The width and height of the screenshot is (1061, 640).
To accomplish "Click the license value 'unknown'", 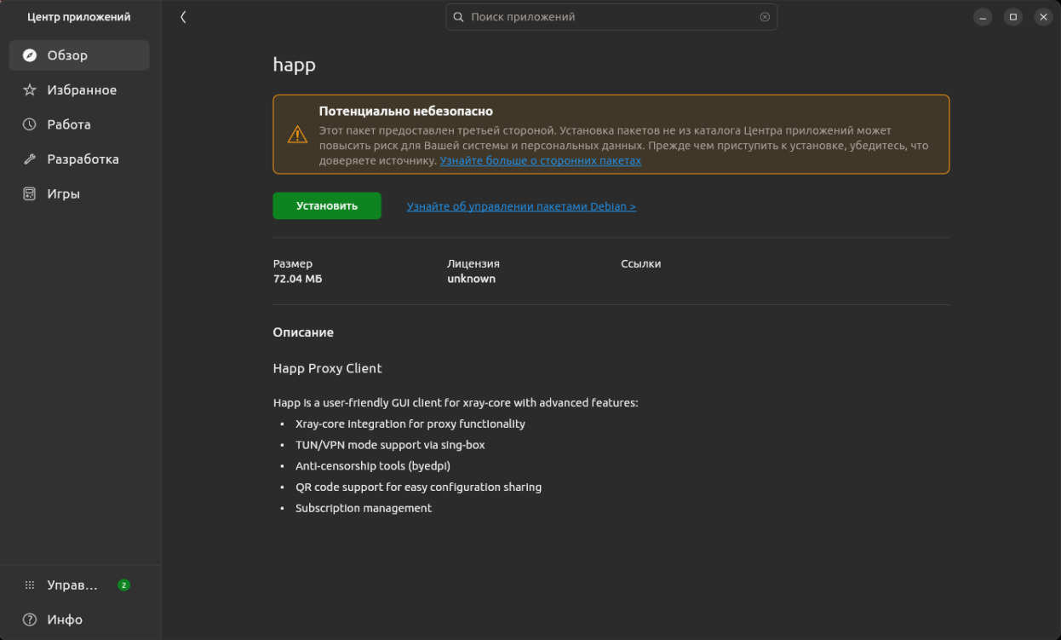I will tap(471, 279).
